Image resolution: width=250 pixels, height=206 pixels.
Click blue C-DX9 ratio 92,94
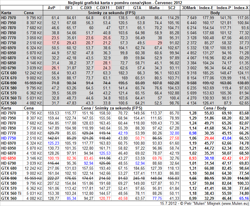click(x=88, y=163)
